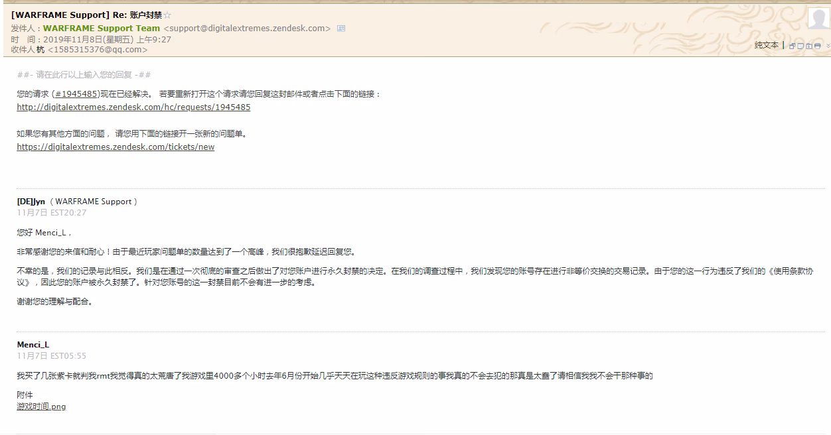Image resolution: width=831 pixels, height=435 pixels.
Task: Open request link #1945485
Action: tap(76, 94)
